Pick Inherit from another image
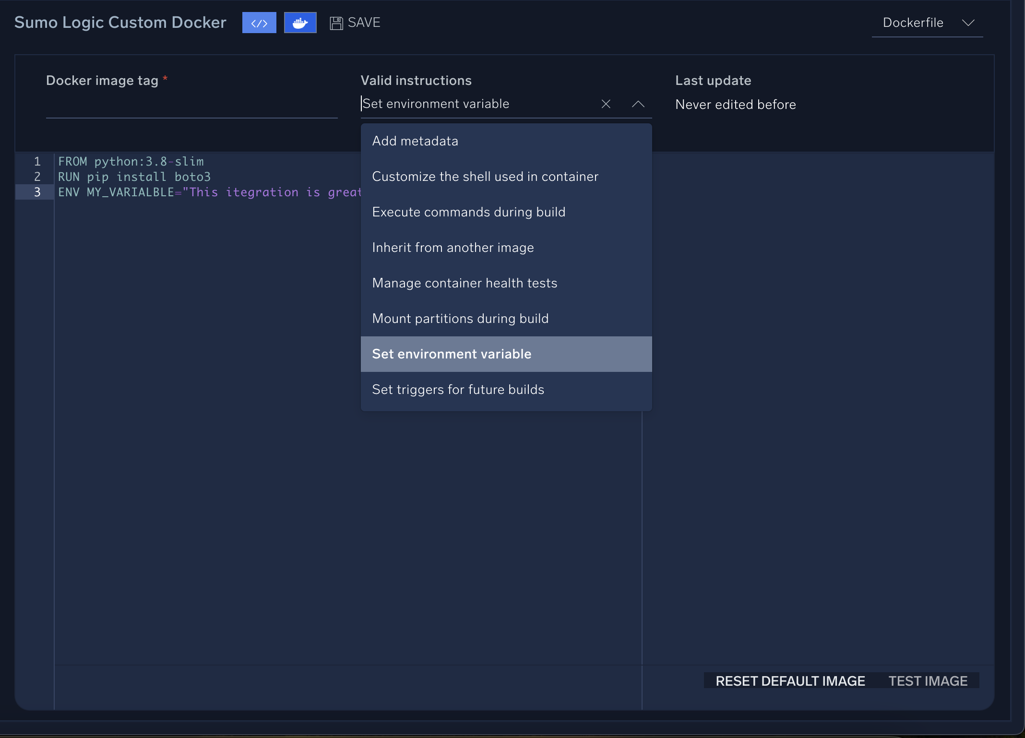 coord(453,247)
